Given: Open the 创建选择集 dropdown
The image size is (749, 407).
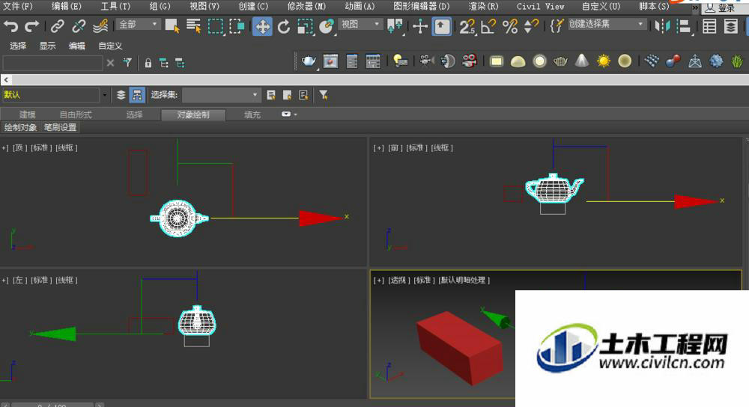Looking at the screenshot, I should coord(606,24).
